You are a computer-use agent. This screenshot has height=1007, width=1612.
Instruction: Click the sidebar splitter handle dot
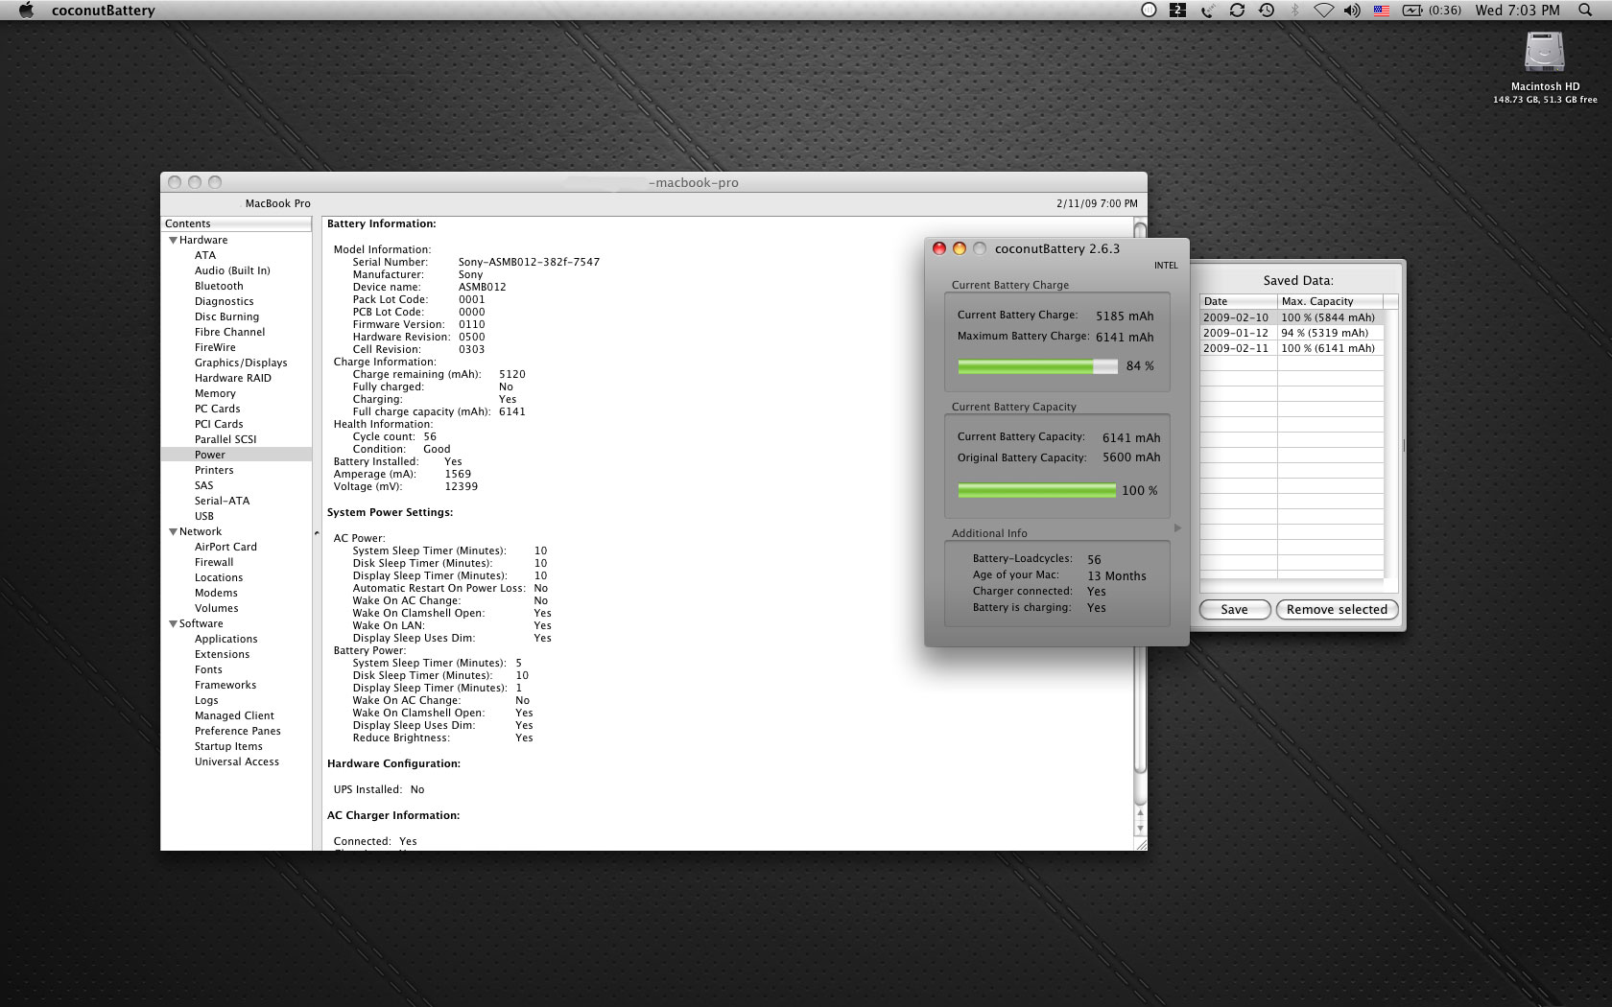(x=317, y=533)
